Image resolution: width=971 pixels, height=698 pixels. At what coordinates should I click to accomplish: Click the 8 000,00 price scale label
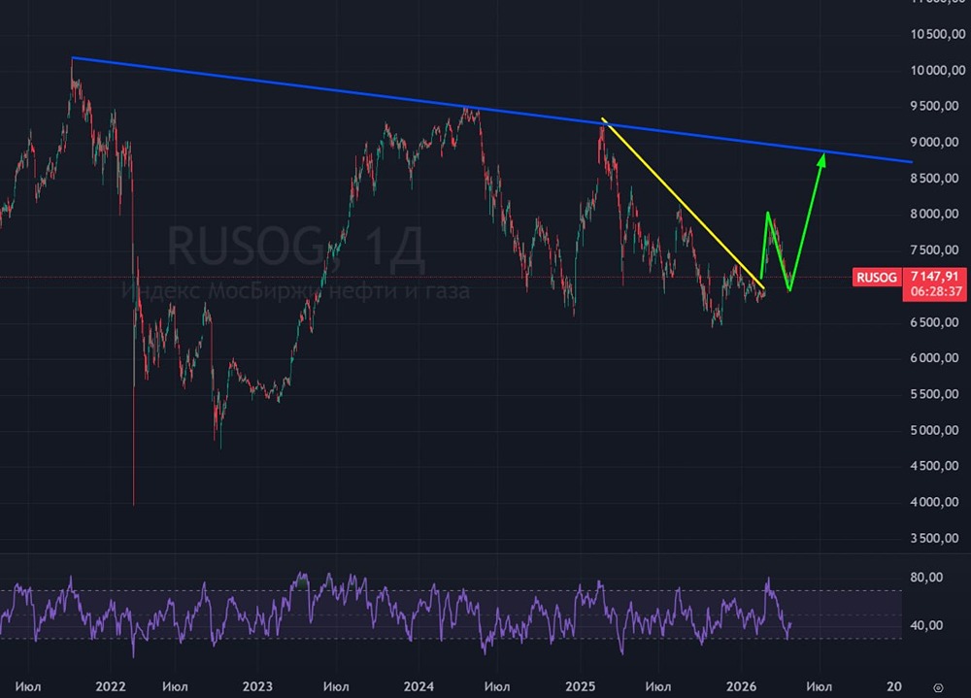point(934,215)
